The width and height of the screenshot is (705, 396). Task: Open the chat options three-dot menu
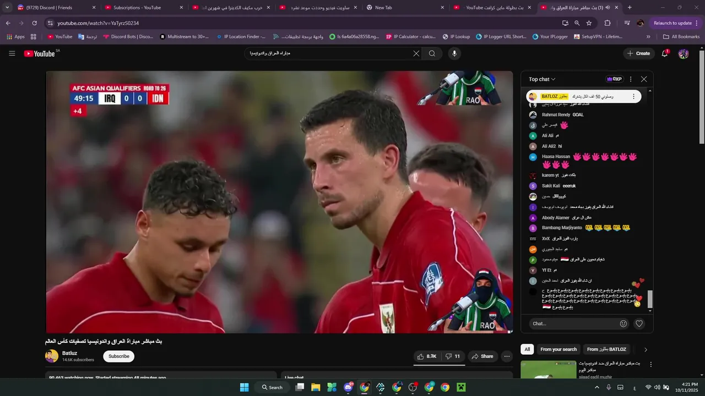pyautogui.click(x=631, y=79)
